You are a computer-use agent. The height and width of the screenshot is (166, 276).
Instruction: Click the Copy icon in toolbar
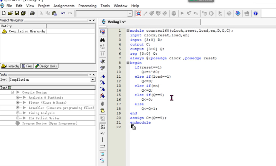coord(48,13)
